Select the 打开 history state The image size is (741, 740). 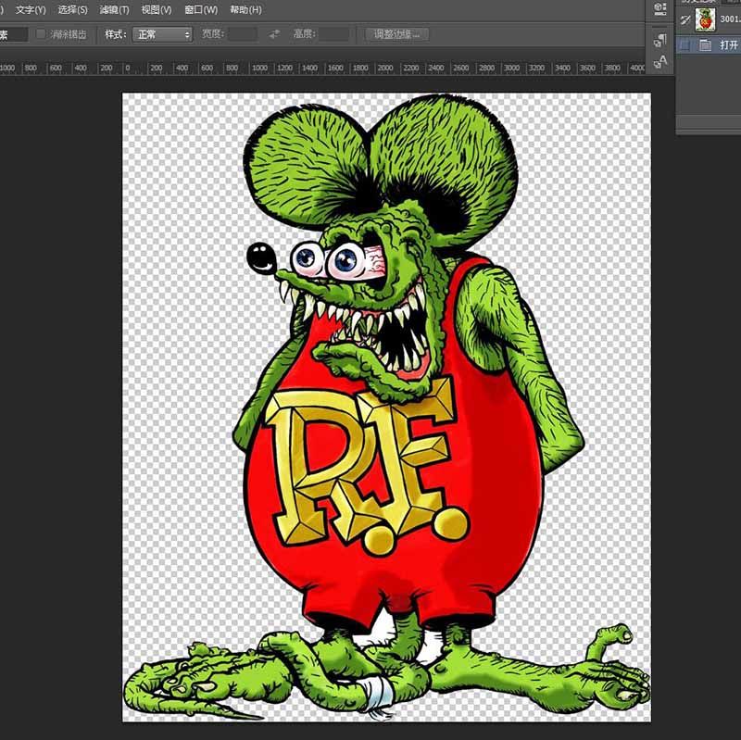coord(728,44)
